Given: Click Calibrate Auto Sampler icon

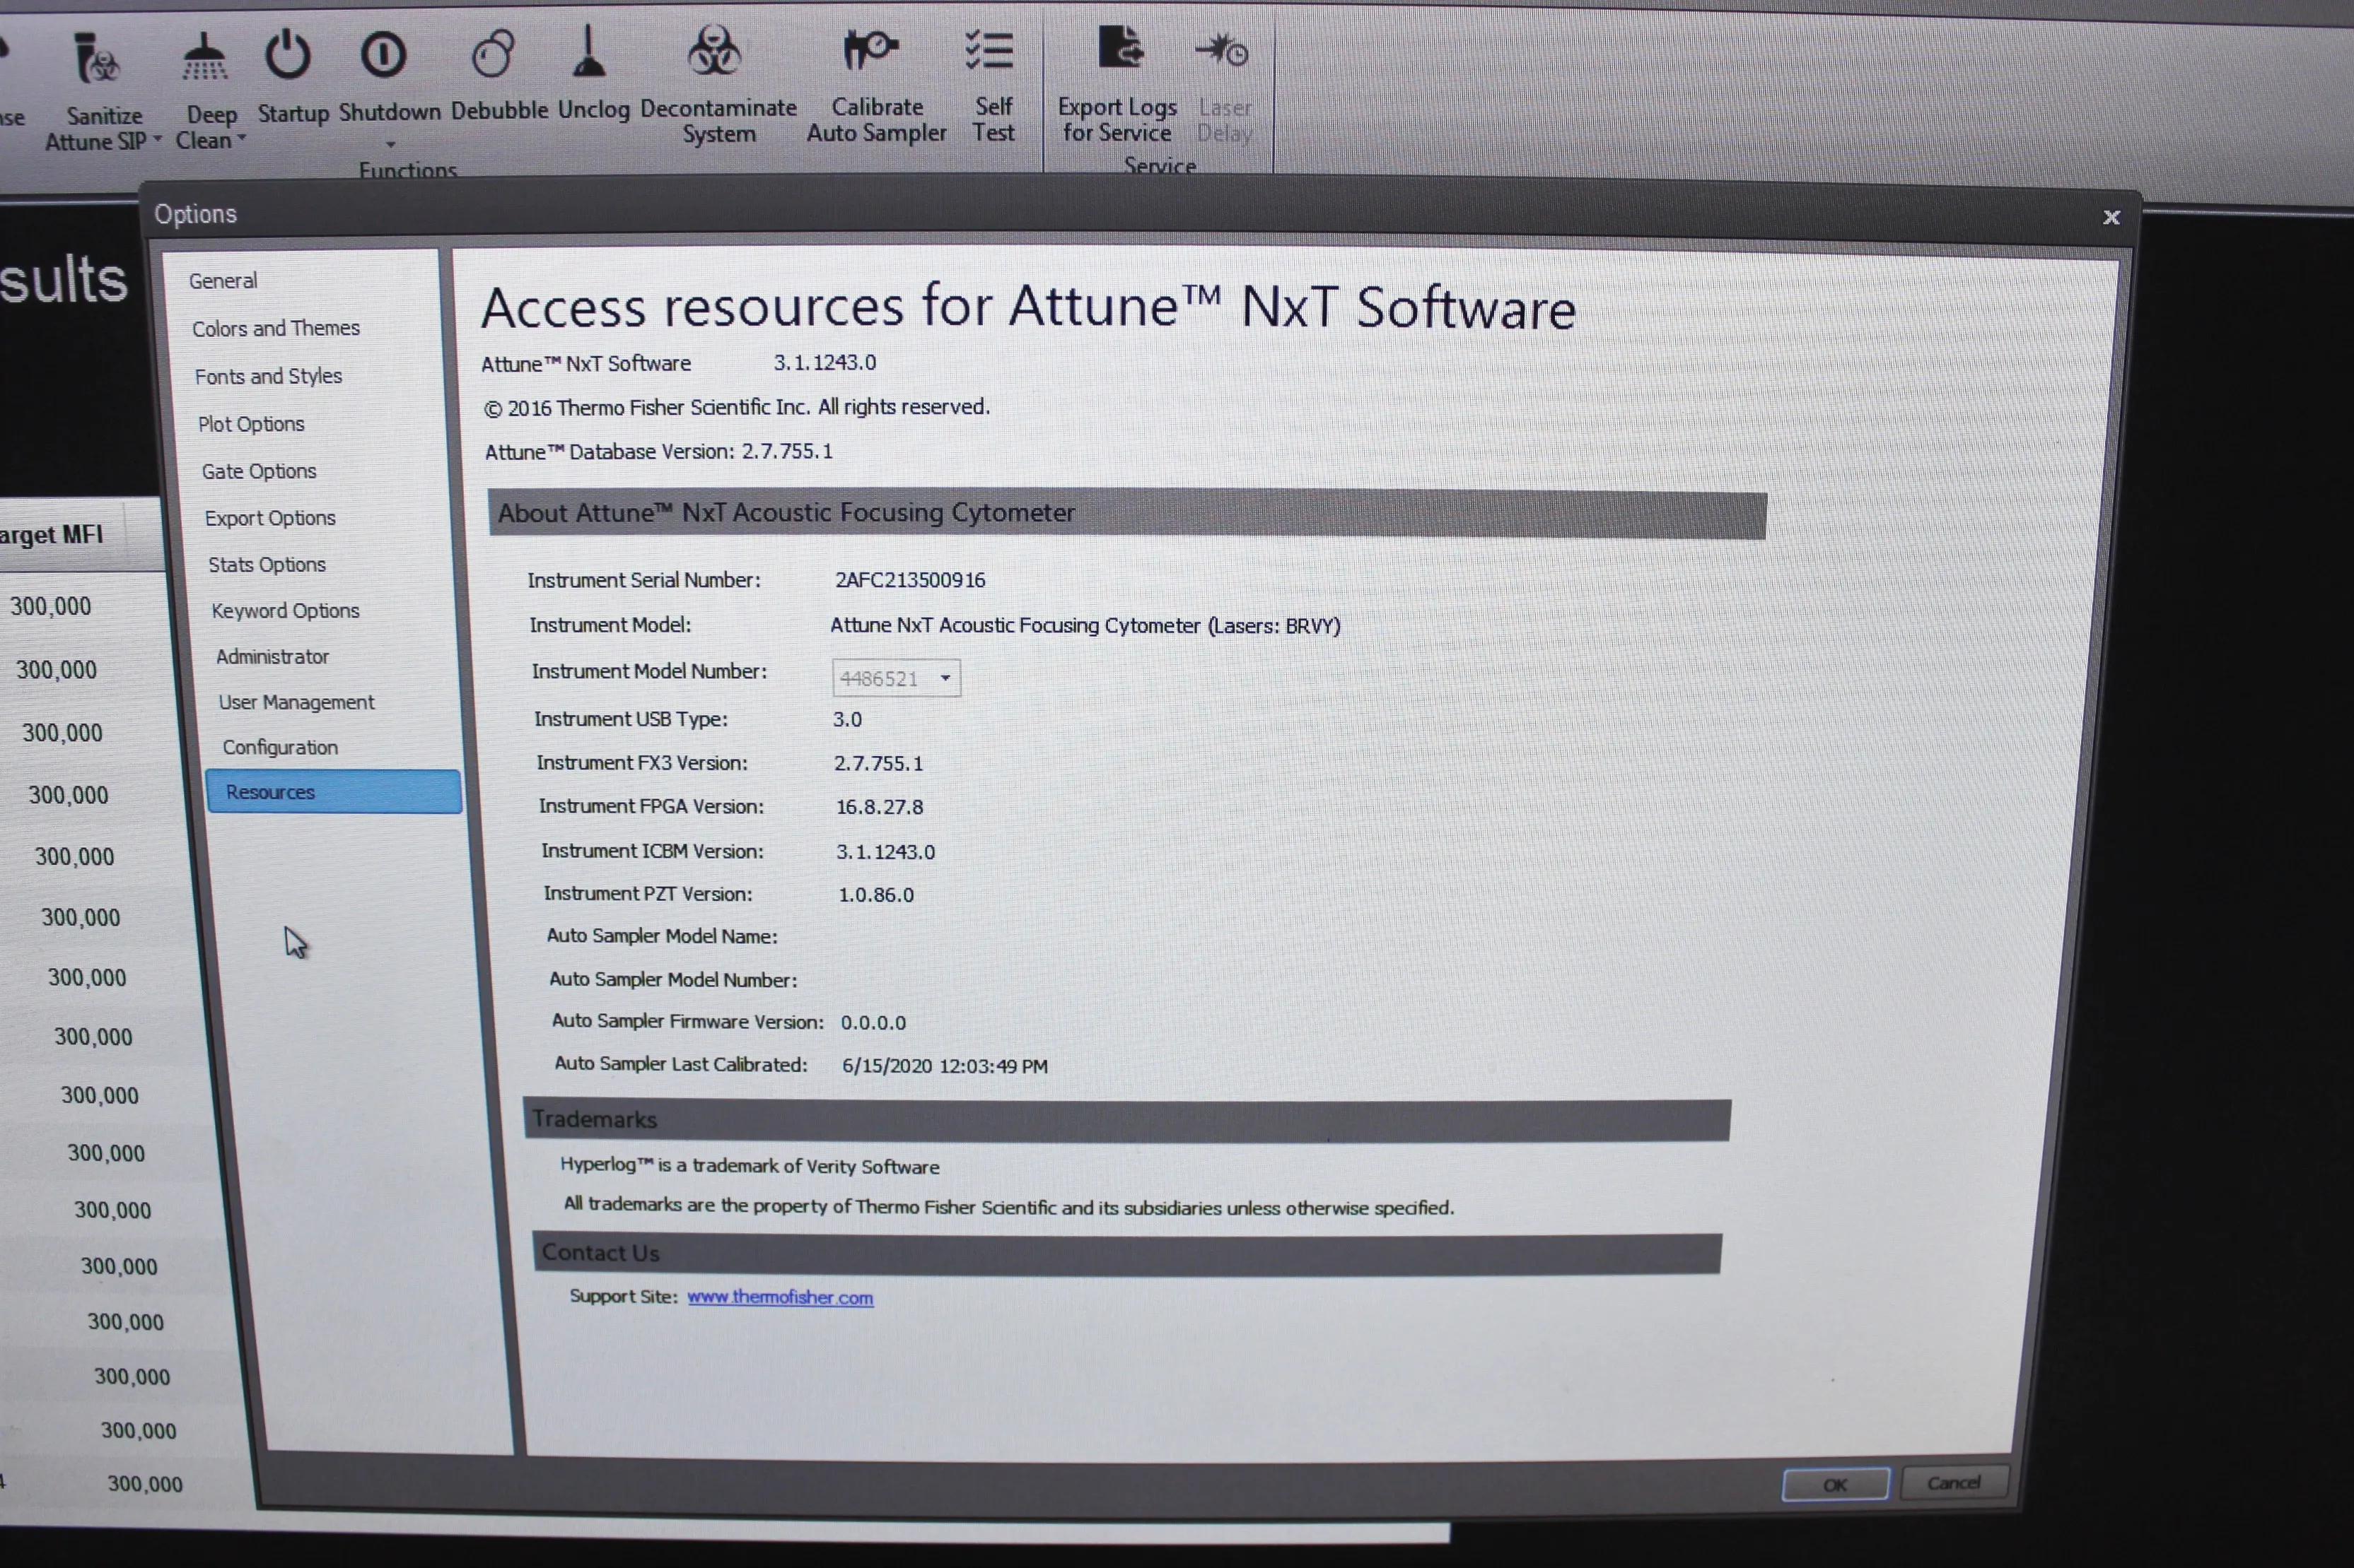Looking at the screenshot, I should tap(870, 49).
